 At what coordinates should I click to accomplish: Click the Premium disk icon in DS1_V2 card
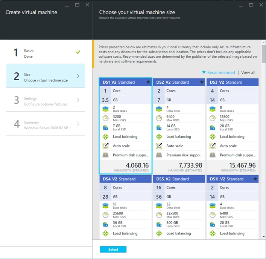105,155
